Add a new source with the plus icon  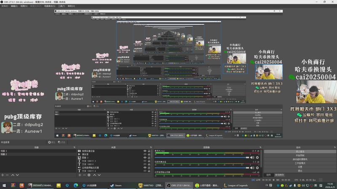point(80,175)
